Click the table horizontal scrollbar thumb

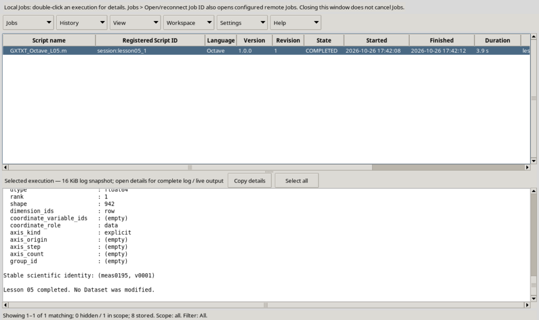point(190,167)
